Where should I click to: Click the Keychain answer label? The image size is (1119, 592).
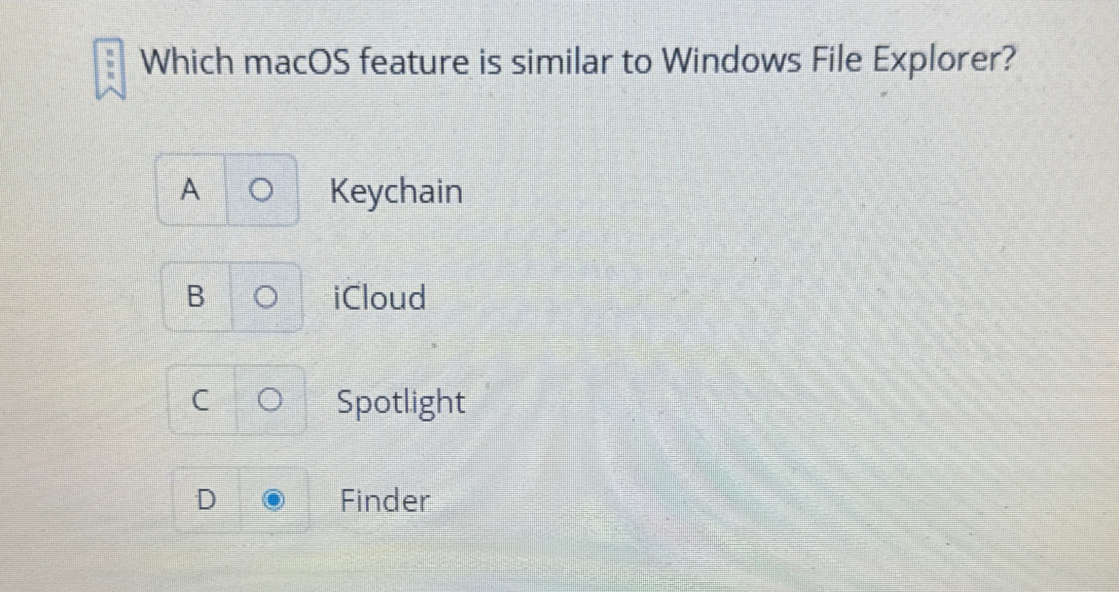396,191
